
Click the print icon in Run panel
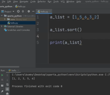pyautogui.click(x=7, y=94)
